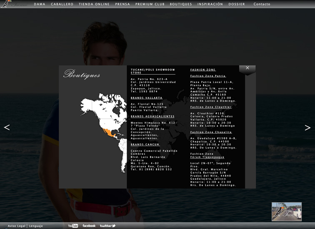
Task: Close the Boutiques popup panel
Action: pyautogui.click(x=247, y=68)
